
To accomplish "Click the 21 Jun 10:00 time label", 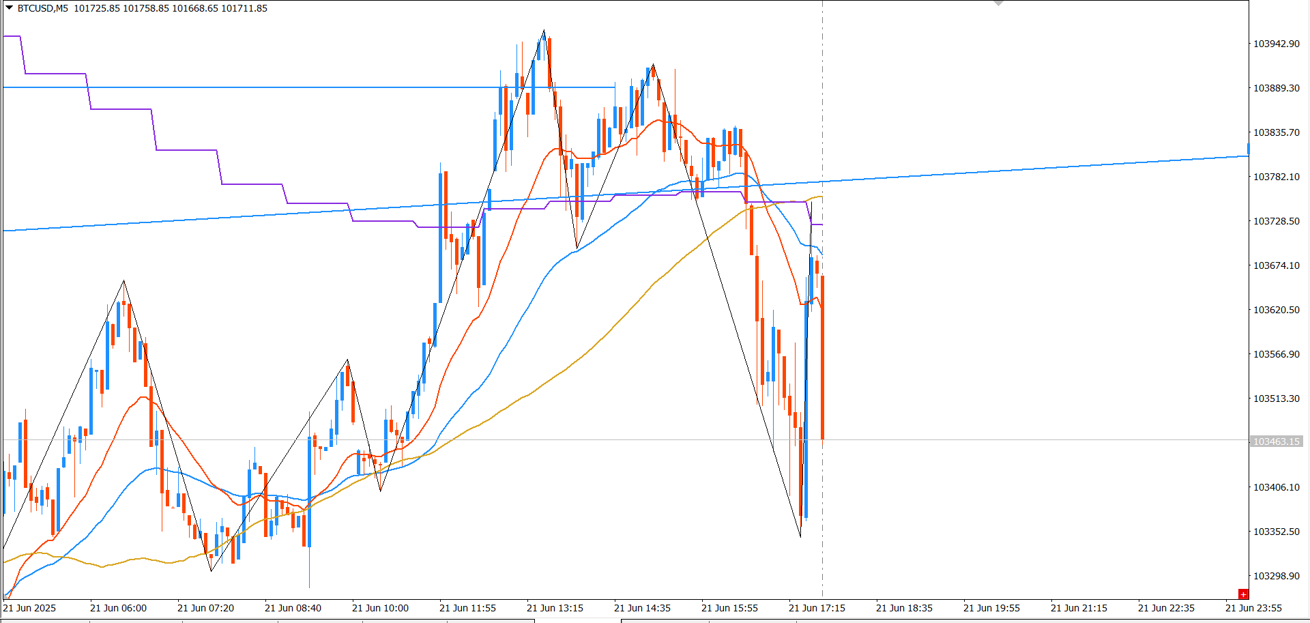I will (x=380, y=608).
